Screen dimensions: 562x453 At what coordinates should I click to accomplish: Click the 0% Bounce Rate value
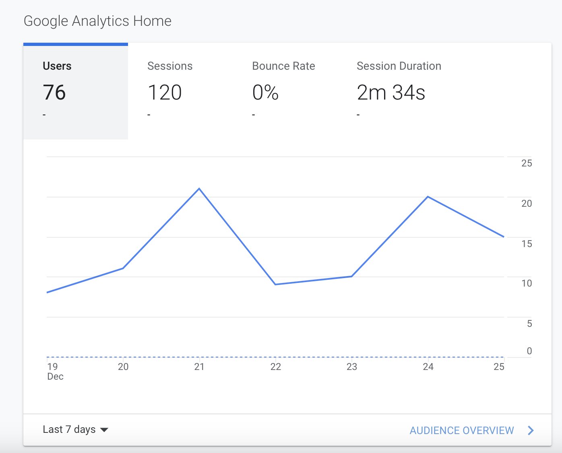(x=265, y=93)
